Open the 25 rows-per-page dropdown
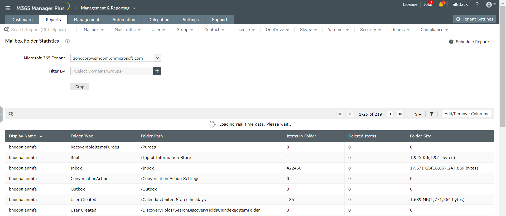506x216 pixels. click(417, 114)
